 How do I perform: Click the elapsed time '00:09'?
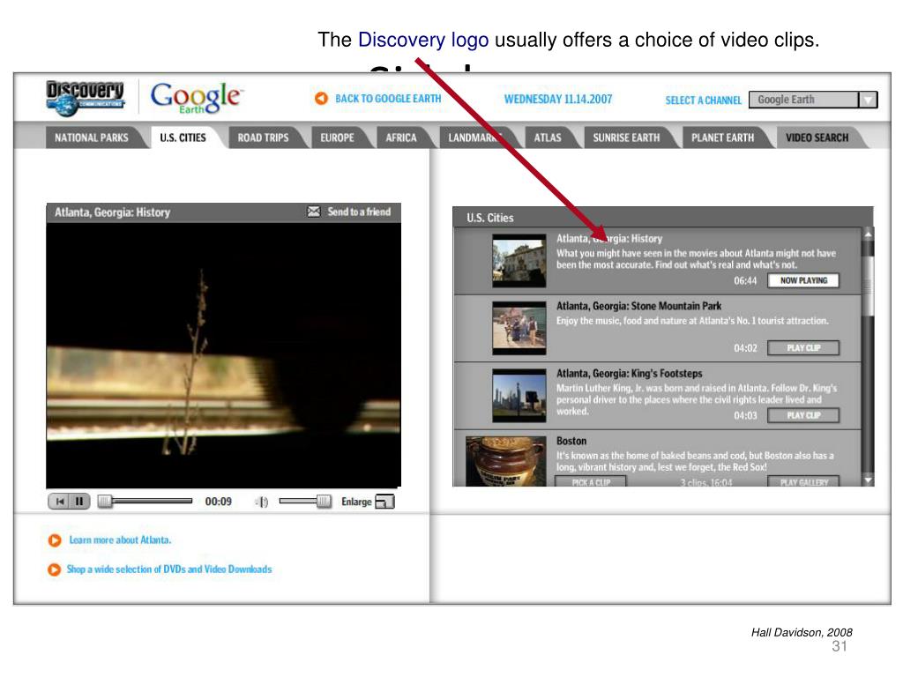[x=219, y=502]
